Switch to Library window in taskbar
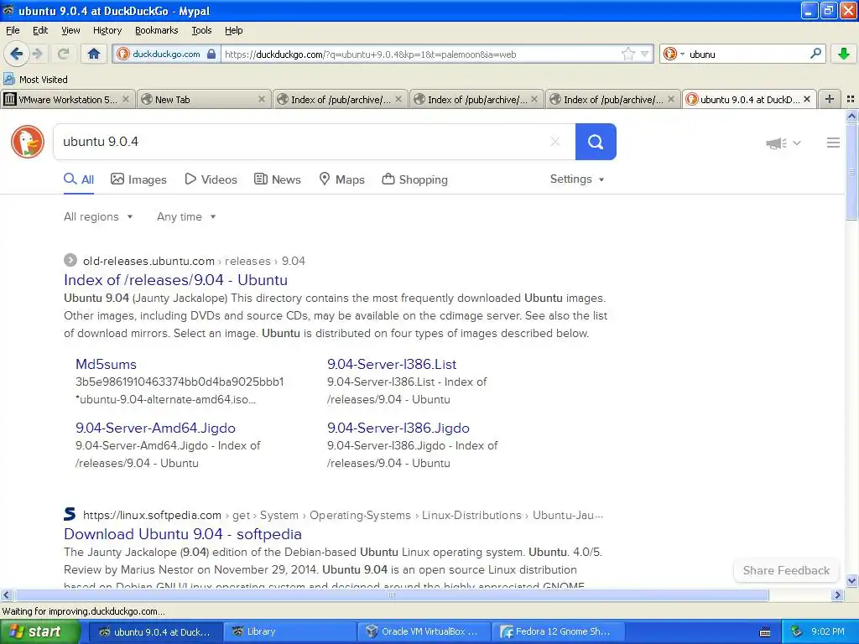 (x=289, y=631)
